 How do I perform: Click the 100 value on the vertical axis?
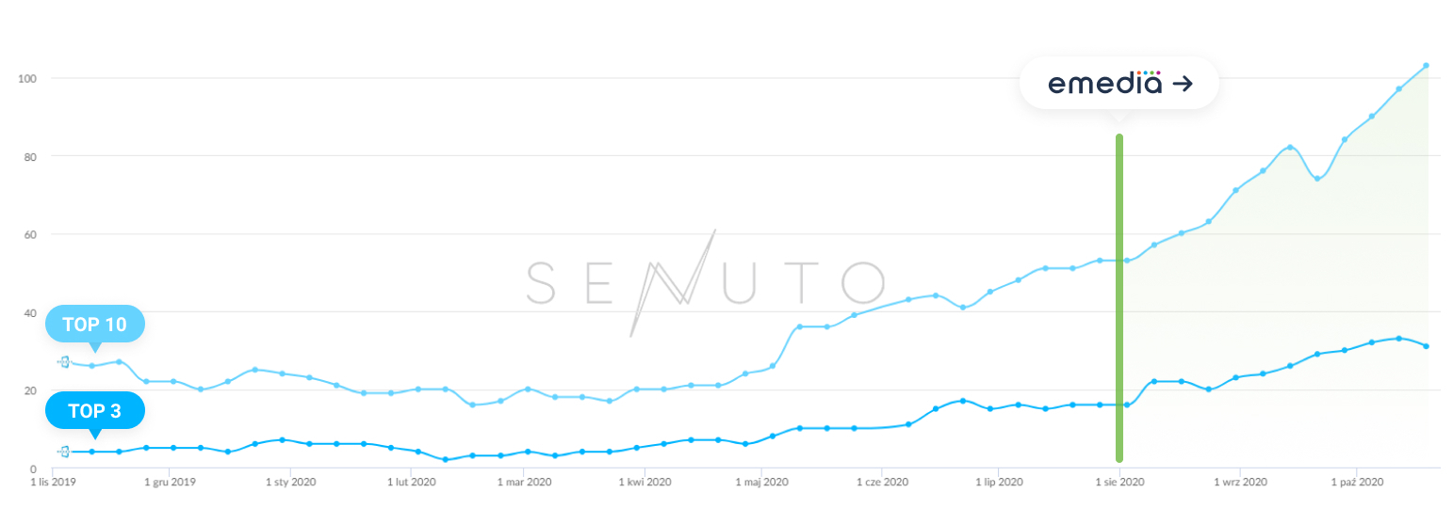(x=27, y=78)
